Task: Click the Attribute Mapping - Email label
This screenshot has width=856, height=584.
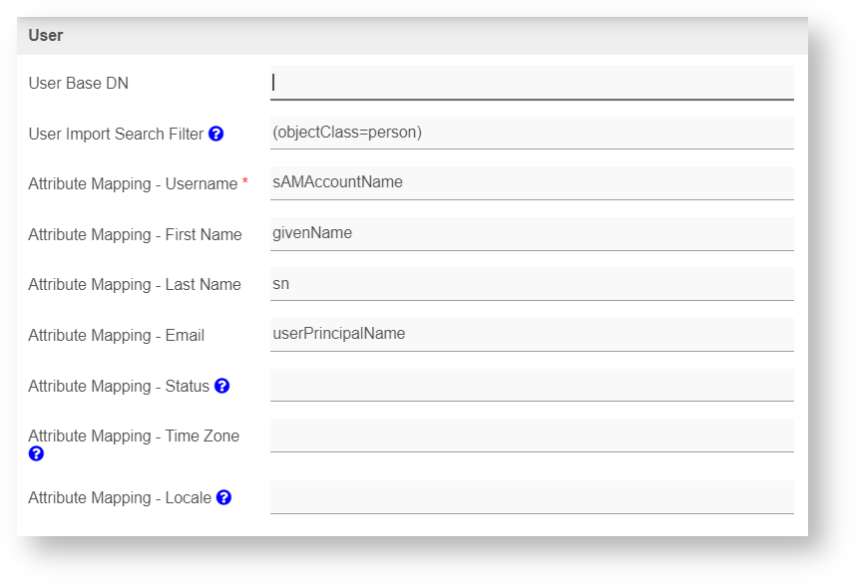Action: (116, 336)
